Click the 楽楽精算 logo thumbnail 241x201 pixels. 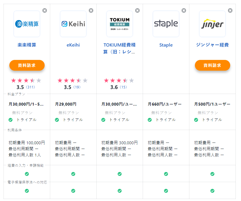[27, 24]
